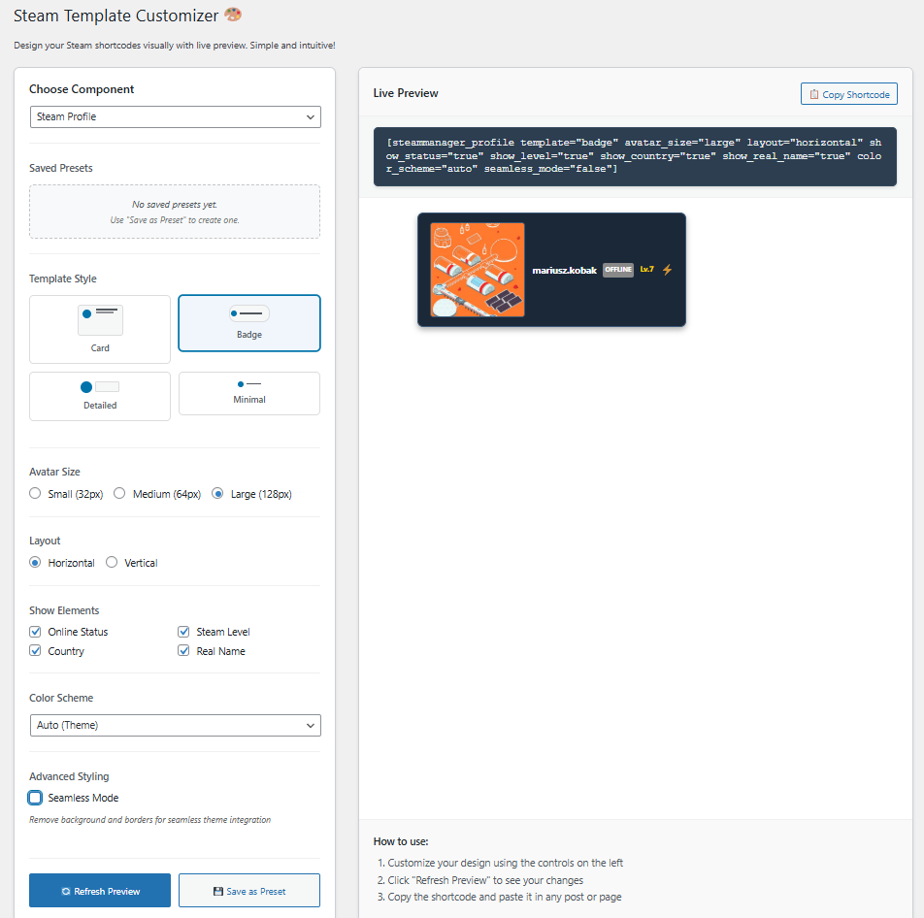Expand the Color Scheme dropdown
The width and height of the screenshot is (924, 918).
click(175, 725)
